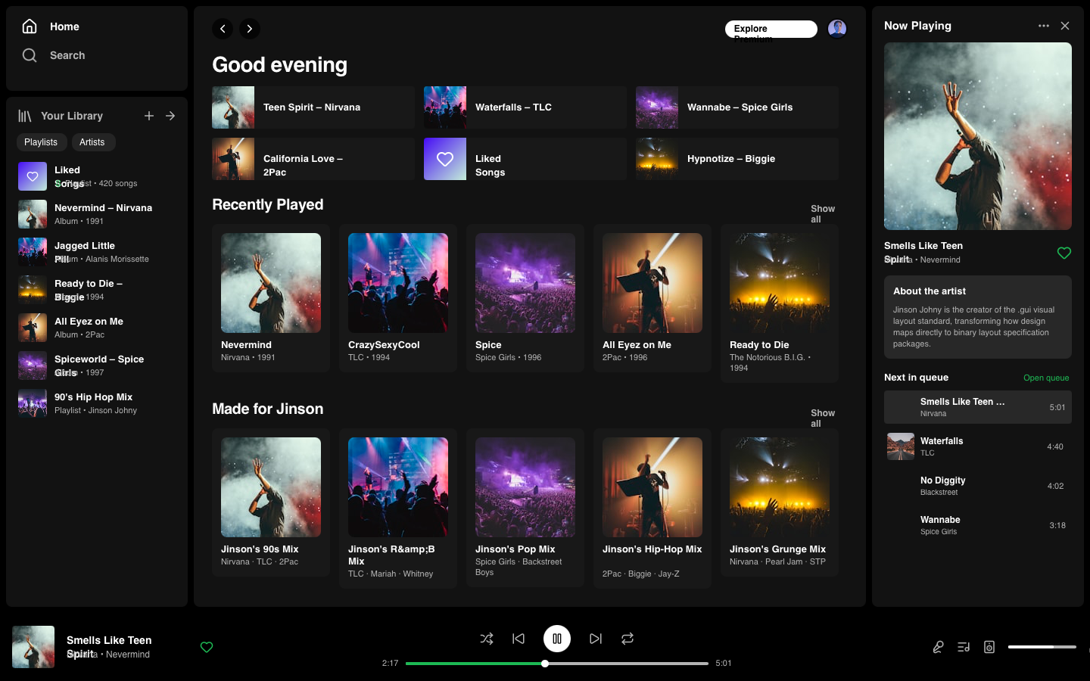Seek in the song progress bar
The height and width of the screenshot is (681, 1090).
coord(557,664)
